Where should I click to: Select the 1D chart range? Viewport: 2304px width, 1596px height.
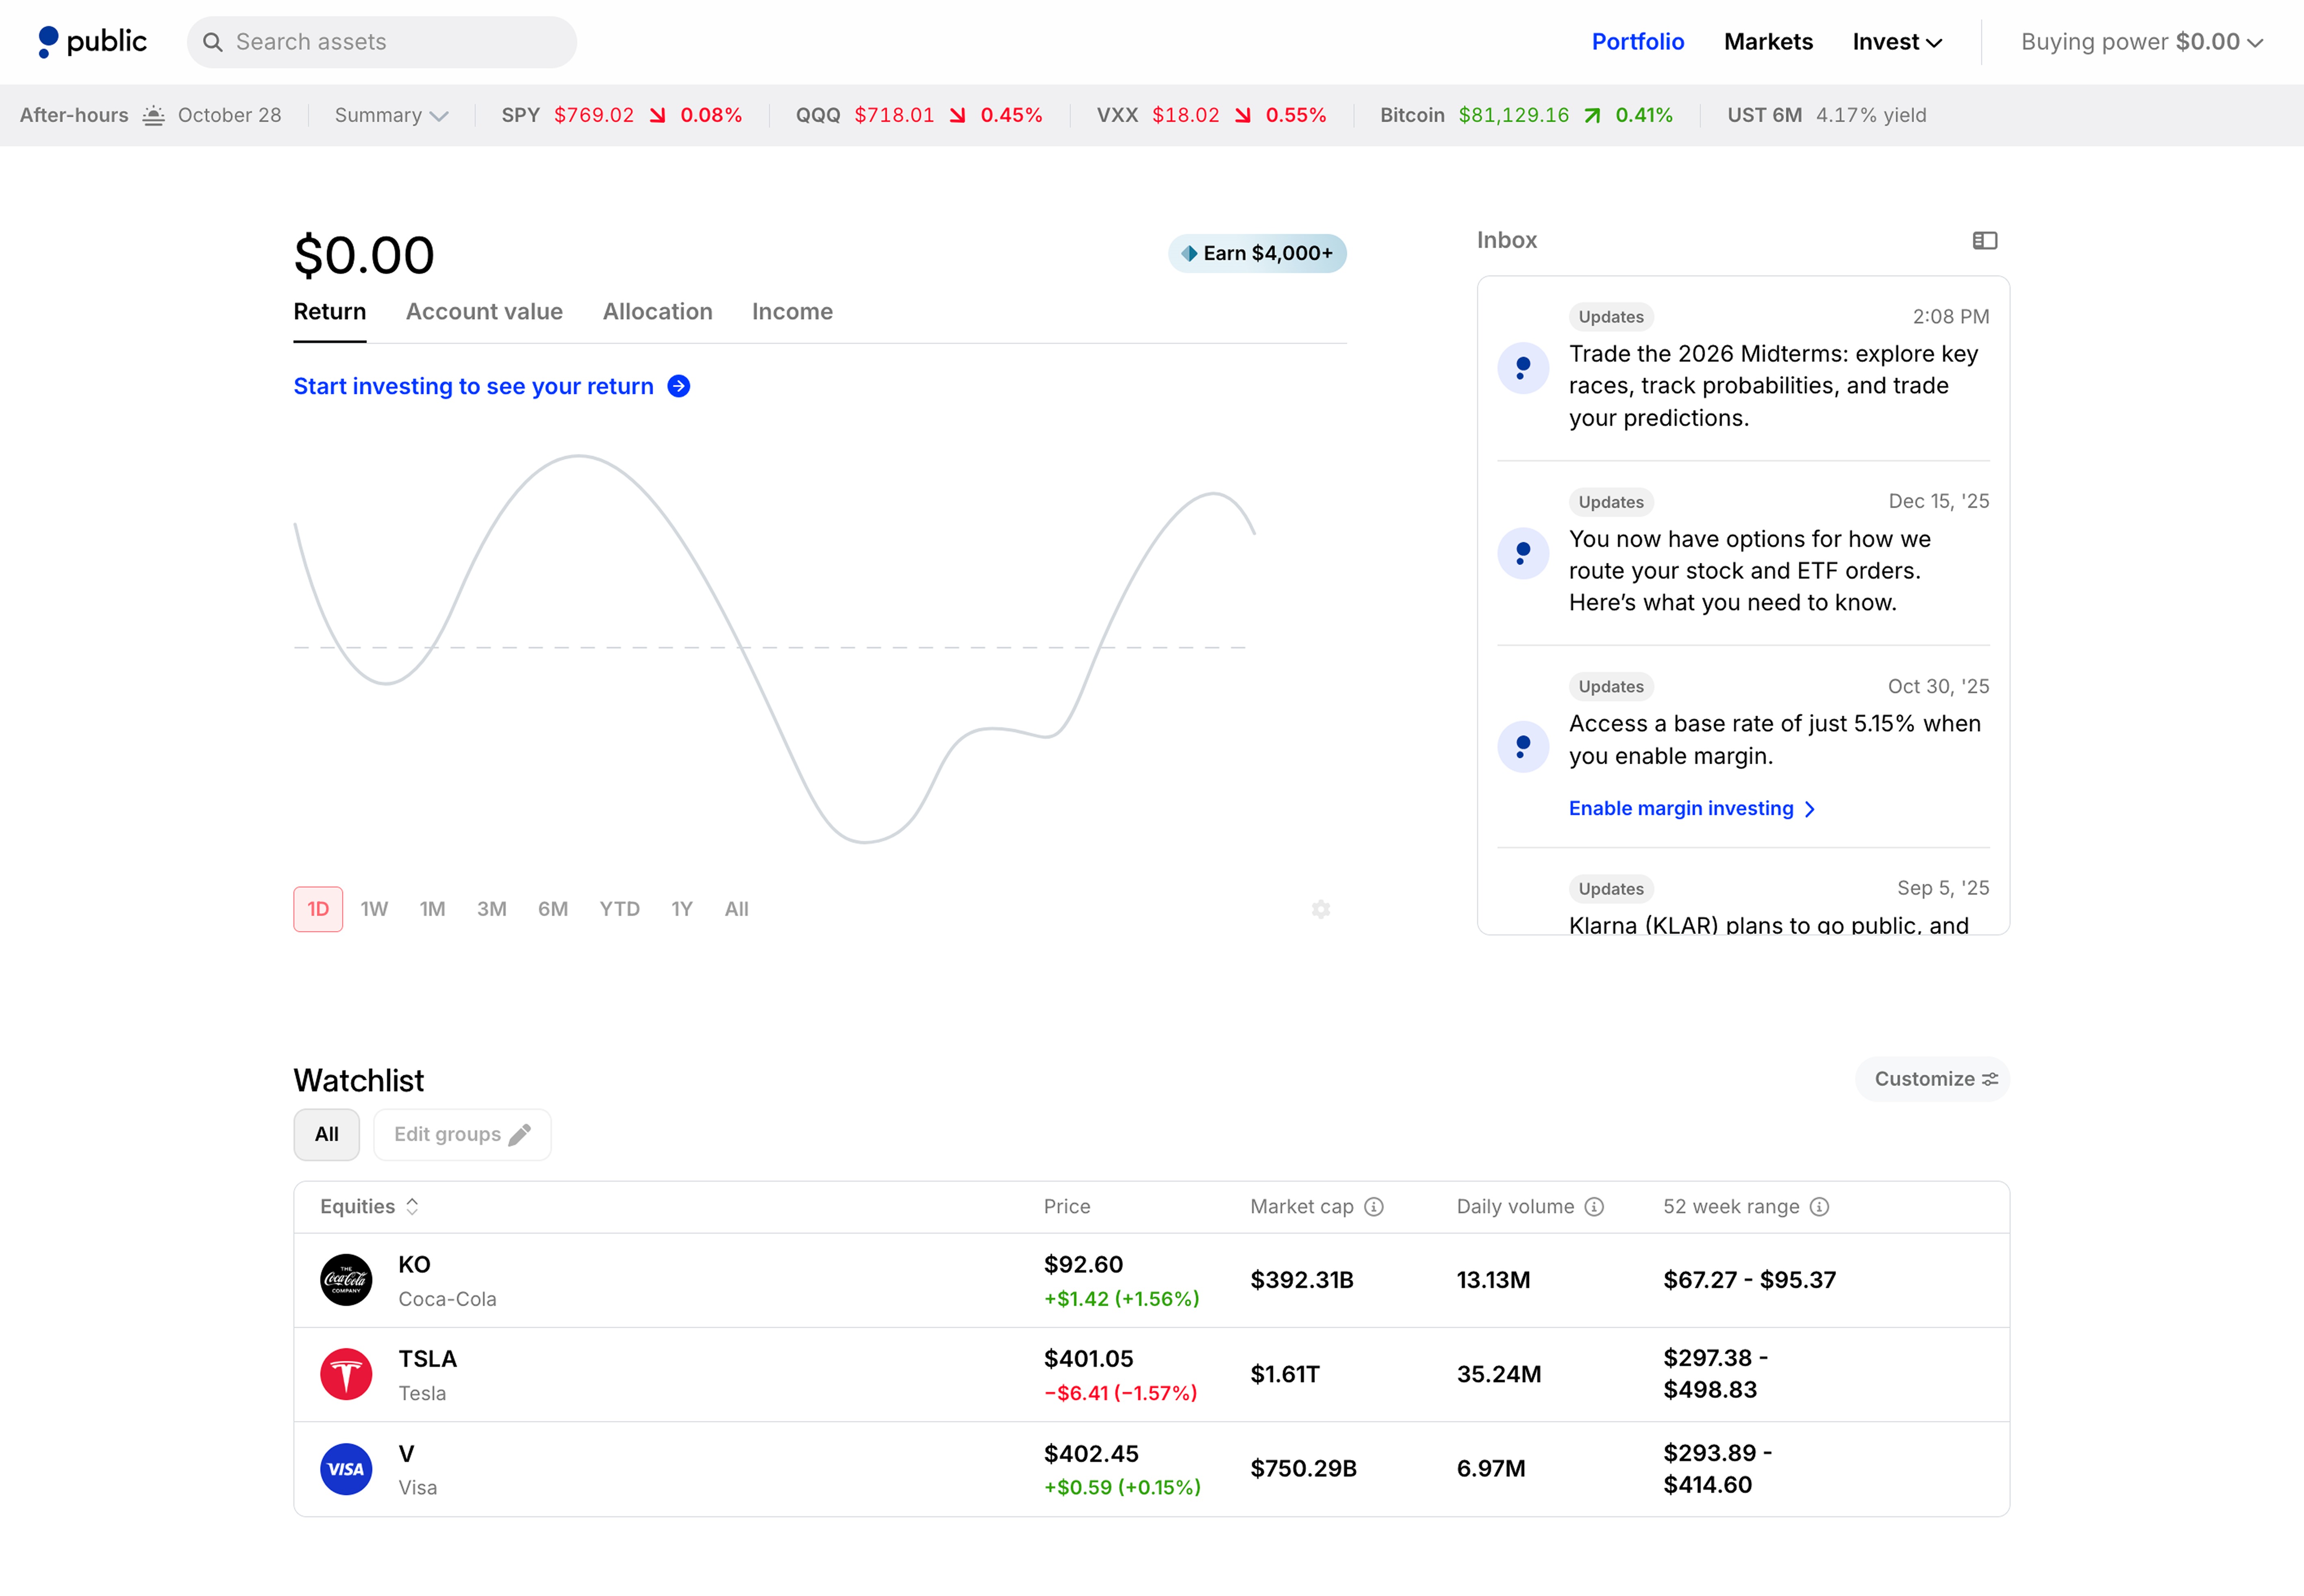click(318, 909)
